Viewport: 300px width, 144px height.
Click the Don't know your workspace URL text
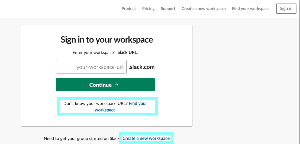(95, 104)
